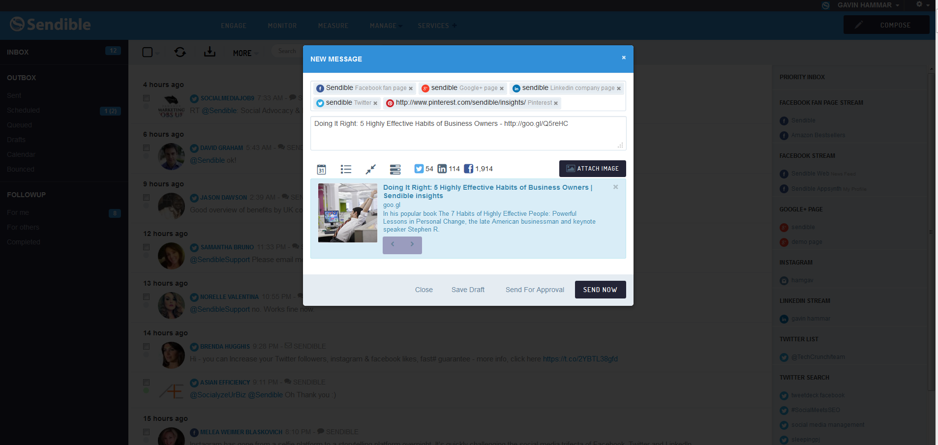This screenshot has width=938, height=445.
Task: Click the page vertical scrollbar
Action: (x=931, y=231)
